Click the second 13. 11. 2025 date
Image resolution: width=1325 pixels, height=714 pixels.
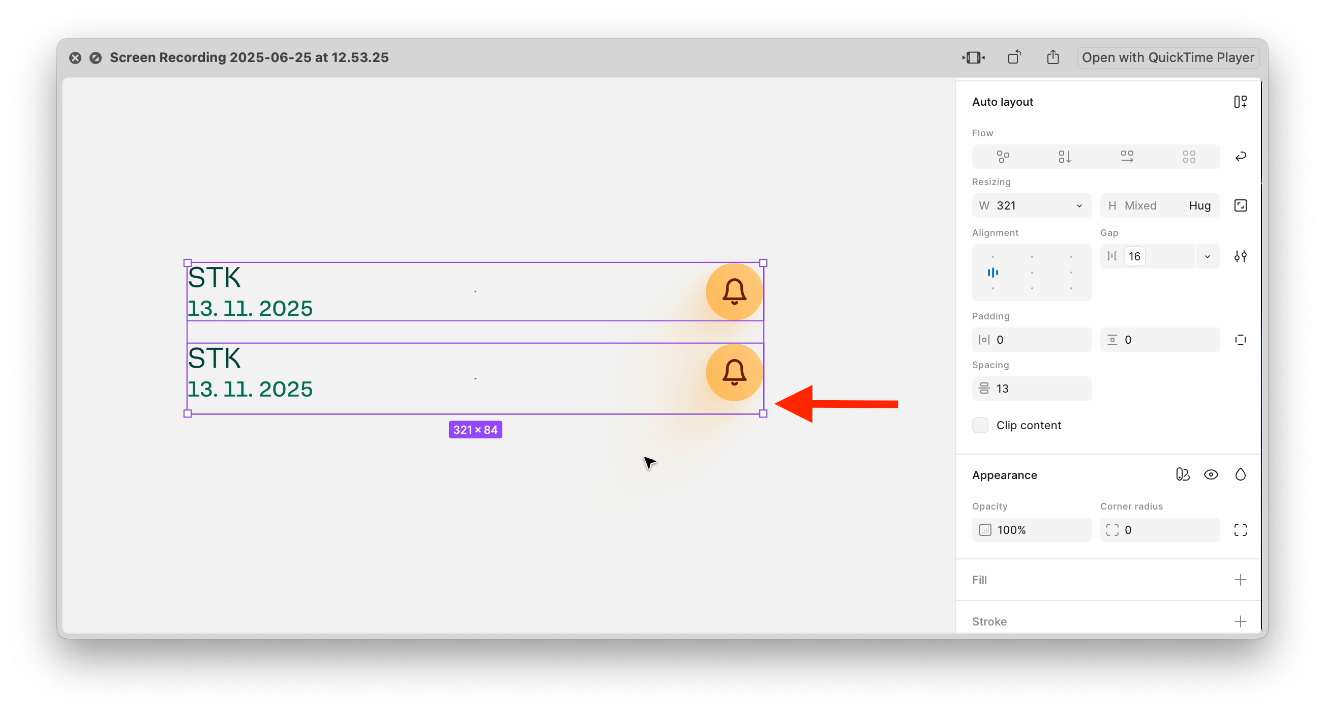point(250,390)
